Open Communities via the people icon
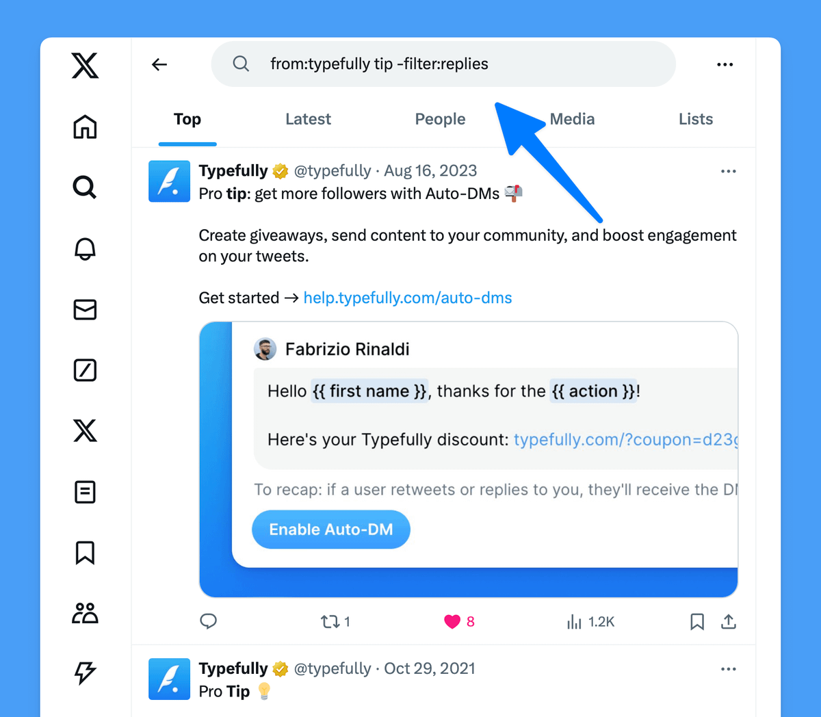 point(84,613)
